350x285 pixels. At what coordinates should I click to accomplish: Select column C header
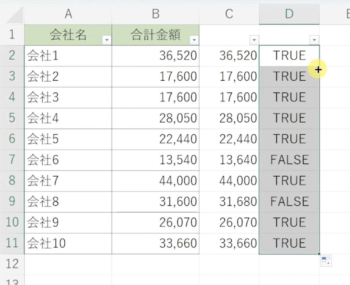[x=229, y=14]
